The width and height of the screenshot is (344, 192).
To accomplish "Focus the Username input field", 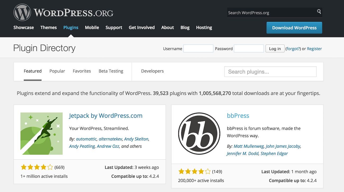I will 198,49.
